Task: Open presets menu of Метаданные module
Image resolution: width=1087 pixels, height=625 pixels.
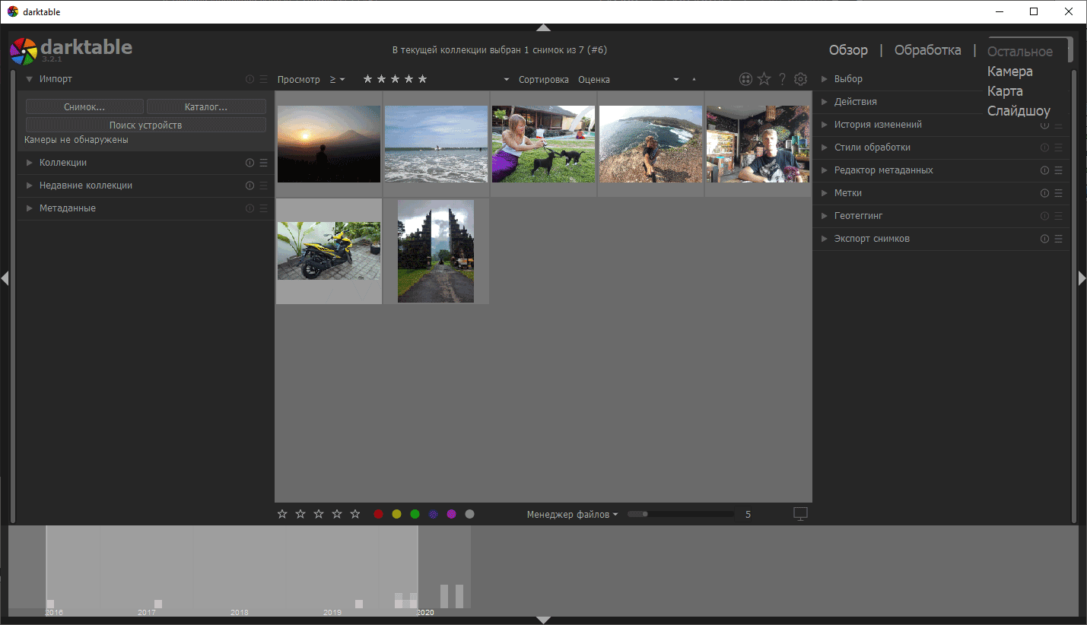Action: [264, 208]
